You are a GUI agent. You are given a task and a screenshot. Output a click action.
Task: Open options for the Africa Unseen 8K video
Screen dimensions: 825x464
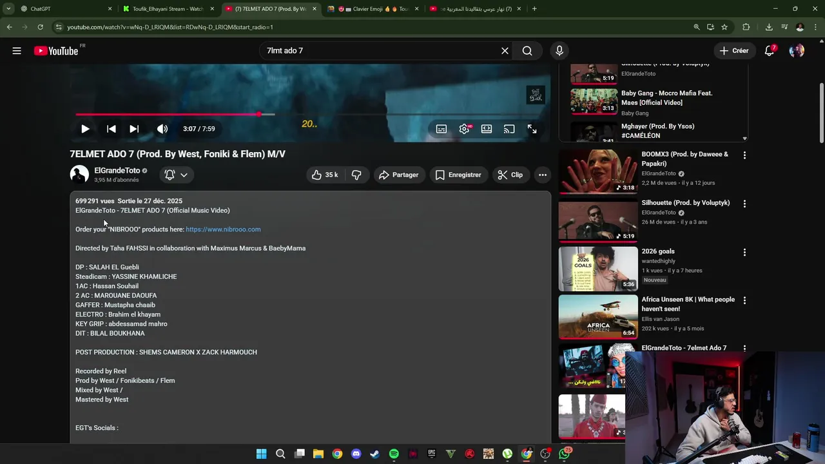click(744, 301)
